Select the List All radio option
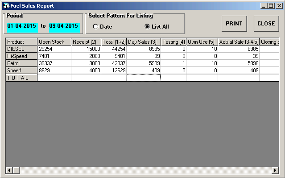 [x=157, y=27]
